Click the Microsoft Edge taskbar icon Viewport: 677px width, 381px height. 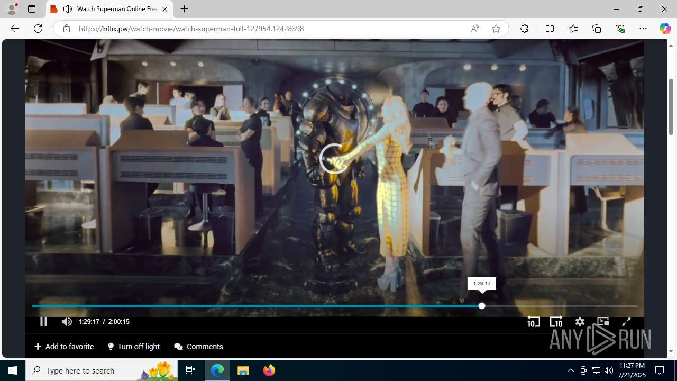(217, 370)
